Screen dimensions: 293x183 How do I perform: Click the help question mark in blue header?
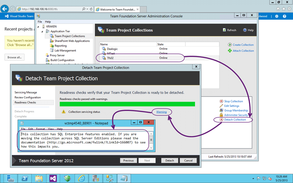pyautogui.click(x=285, y=16)
